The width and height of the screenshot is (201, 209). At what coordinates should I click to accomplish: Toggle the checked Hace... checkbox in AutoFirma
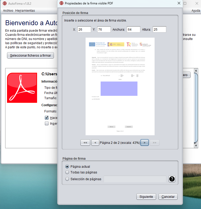click(47, 118)
